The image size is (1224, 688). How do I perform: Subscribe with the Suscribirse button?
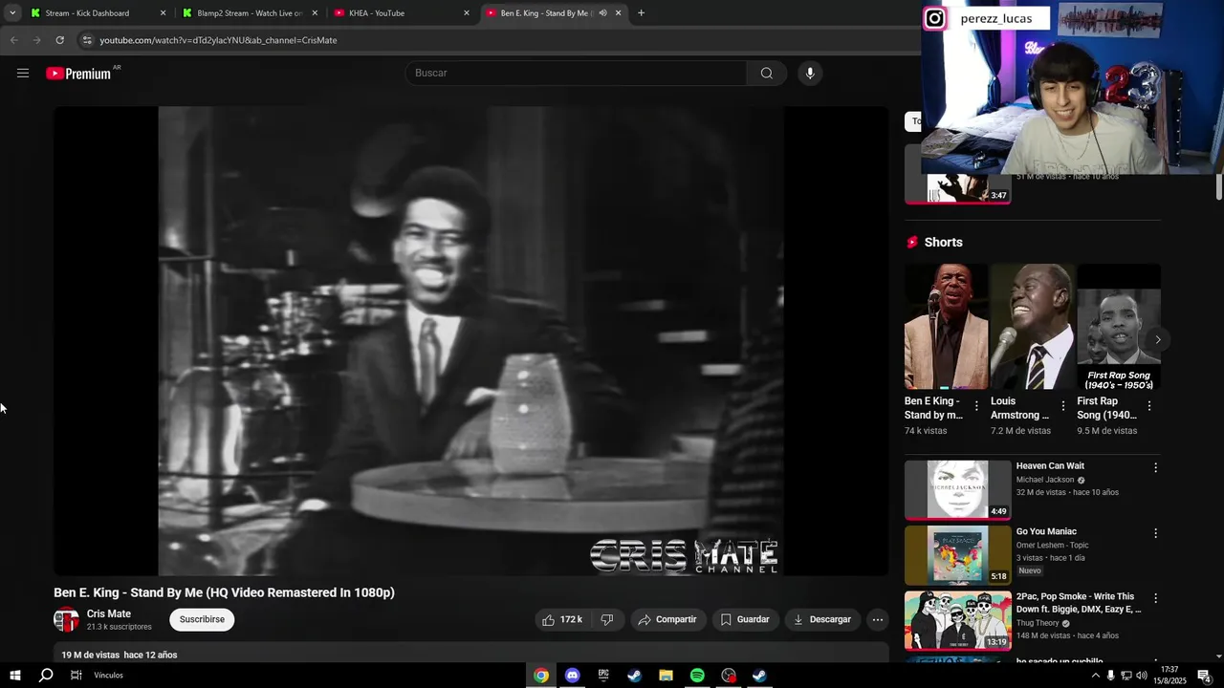point(202,620)
